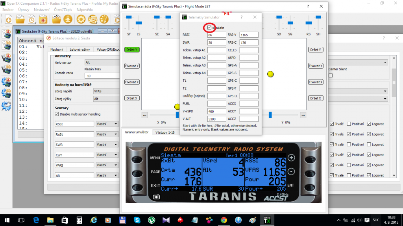Click the left Fixovat Y button

pos(132,66)
